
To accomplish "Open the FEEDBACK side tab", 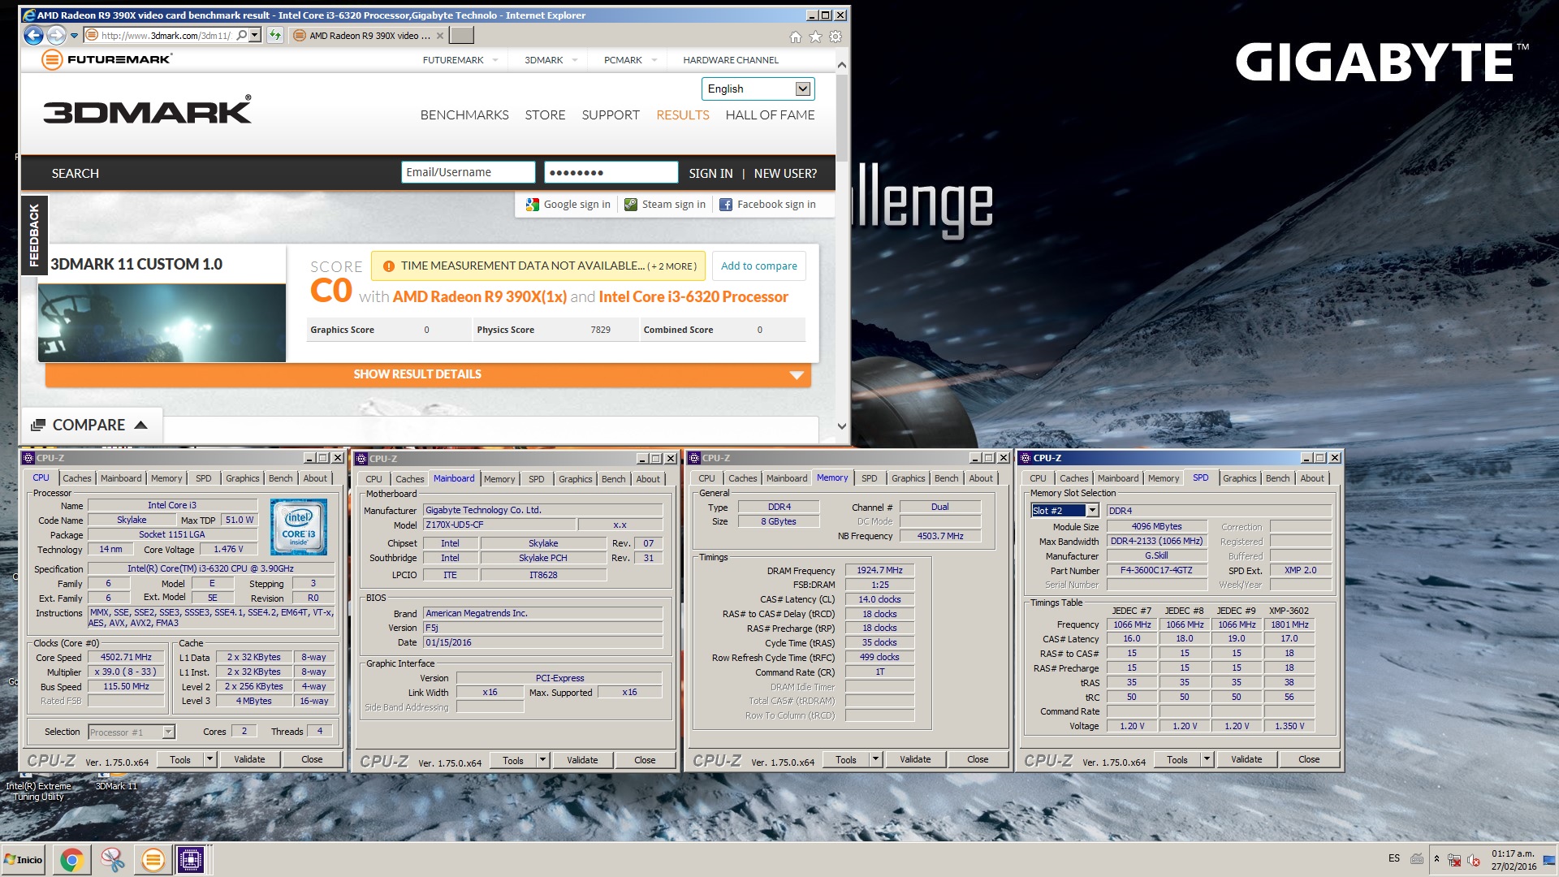I will click(x=34, y=235).
